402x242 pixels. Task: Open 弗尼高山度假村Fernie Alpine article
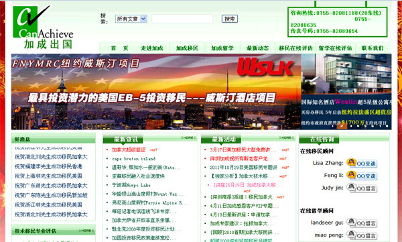coord(149,202)
